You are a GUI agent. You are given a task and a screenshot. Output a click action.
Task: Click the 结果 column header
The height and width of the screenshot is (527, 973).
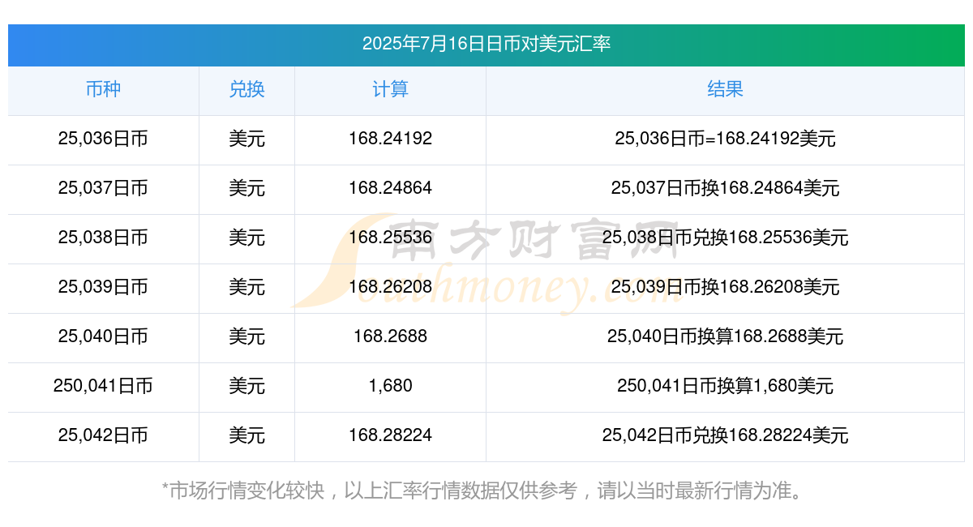pos(725,89)
